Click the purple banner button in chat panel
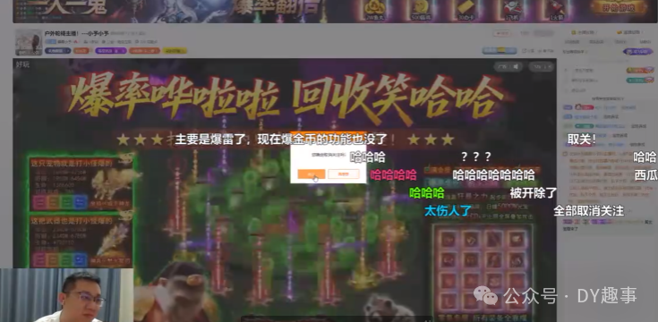Image resolution: width=658 pixels, height=322 pixels. [x=637, y=52]
